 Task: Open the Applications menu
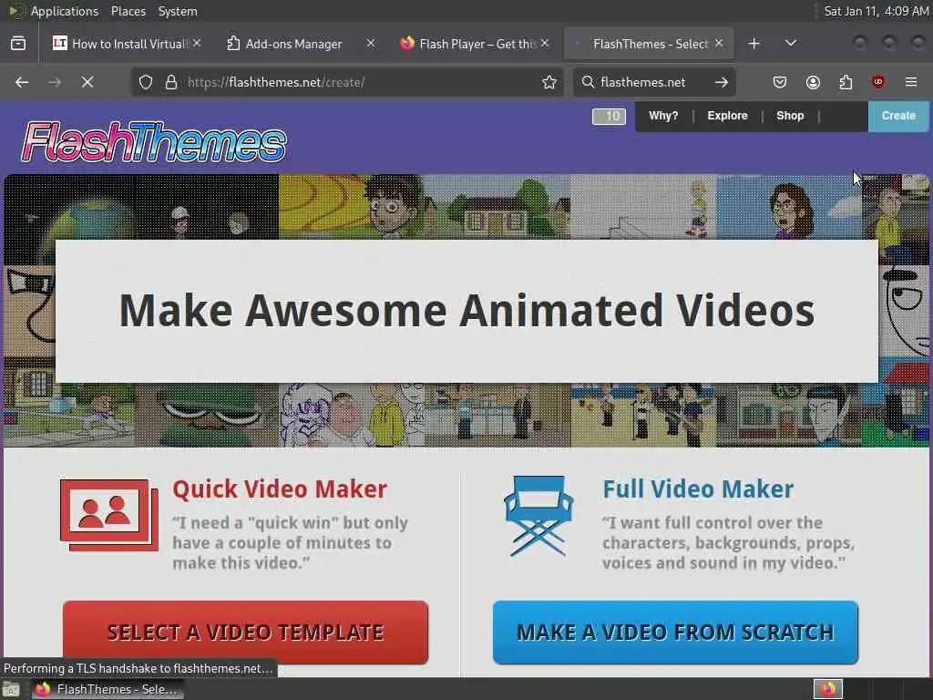65,11
